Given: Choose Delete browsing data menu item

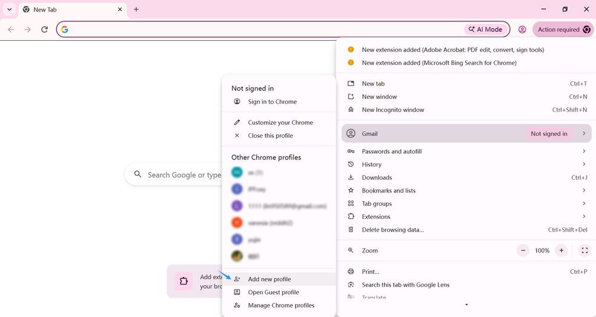Looking at the screenshot, I should tap(466, 230).
